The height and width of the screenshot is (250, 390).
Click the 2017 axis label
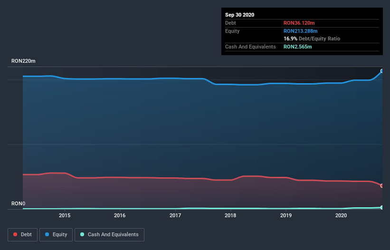tap(175, 215)
